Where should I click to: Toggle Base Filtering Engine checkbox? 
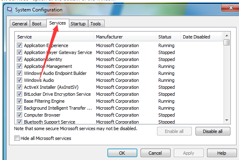pyautogui.click(x=19, y=101)
